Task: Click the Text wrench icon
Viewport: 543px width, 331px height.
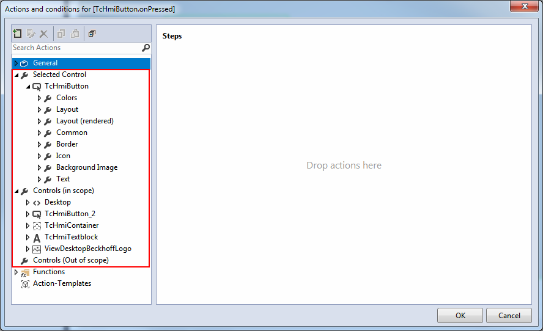Action: coord(48,180)
